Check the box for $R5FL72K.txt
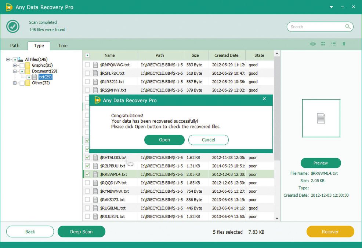Image resolution: width=362 pixels, height=248 pixels. [87, 73]
